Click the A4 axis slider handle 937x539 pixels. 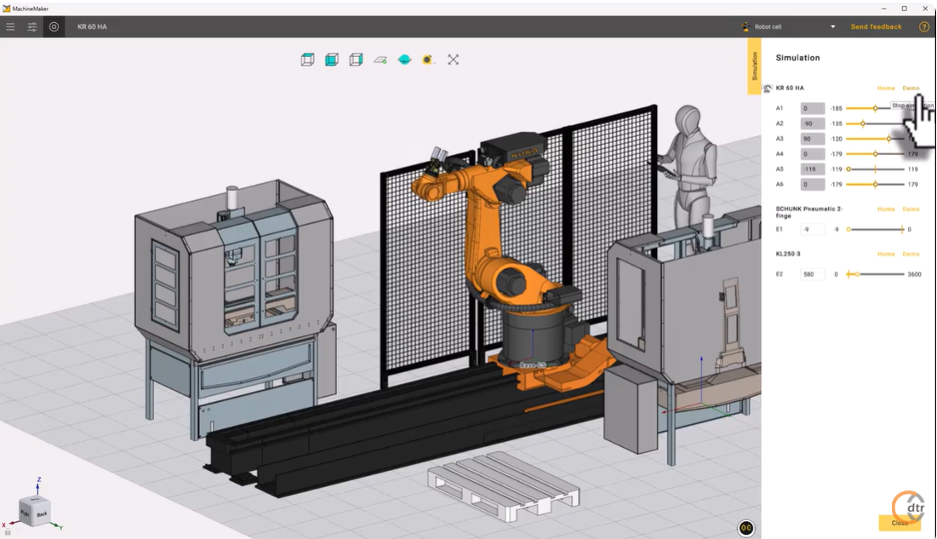pos(876,154)
